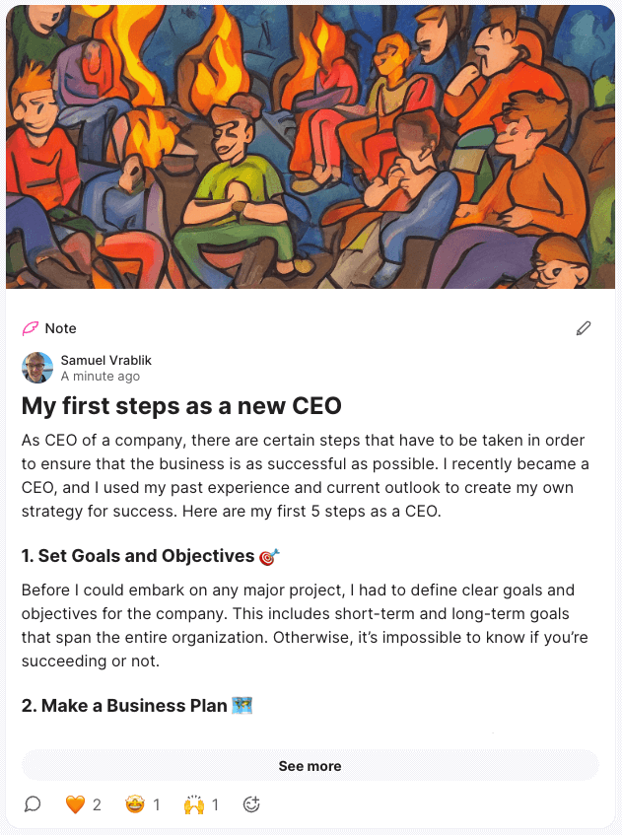Click the introductory paragraph starting 'As CEO'

click(x=306, y=475)
